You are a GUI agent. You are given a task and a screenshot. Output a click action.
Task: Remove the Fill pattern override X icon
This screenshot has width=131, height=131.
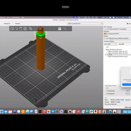click(x=107, y=94)
